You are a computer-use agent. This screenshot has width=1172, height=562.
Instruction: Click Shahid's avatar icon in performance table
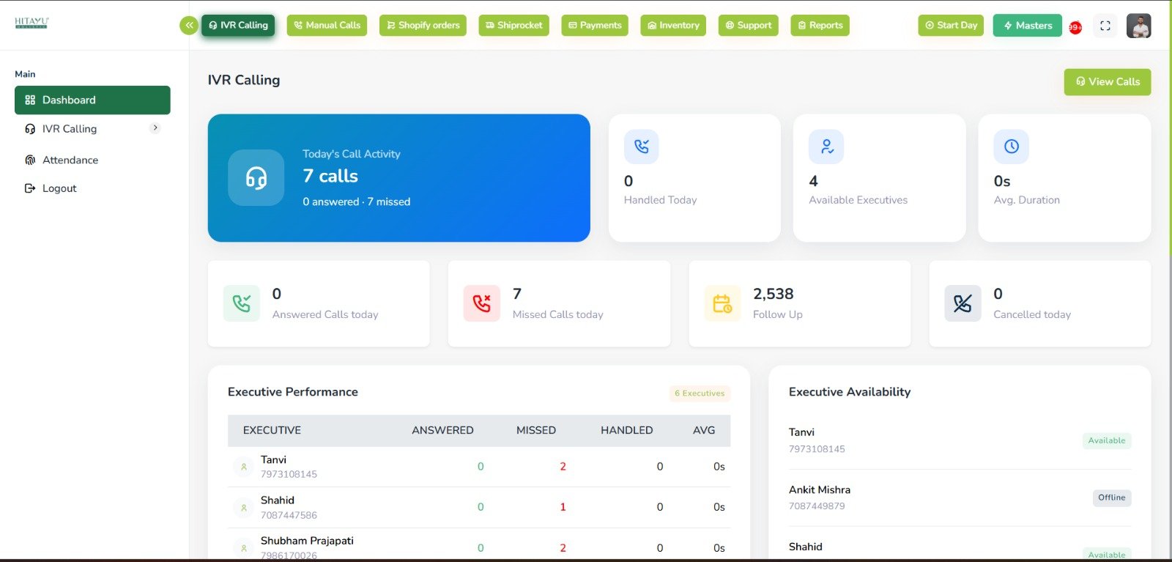(244, 507)
